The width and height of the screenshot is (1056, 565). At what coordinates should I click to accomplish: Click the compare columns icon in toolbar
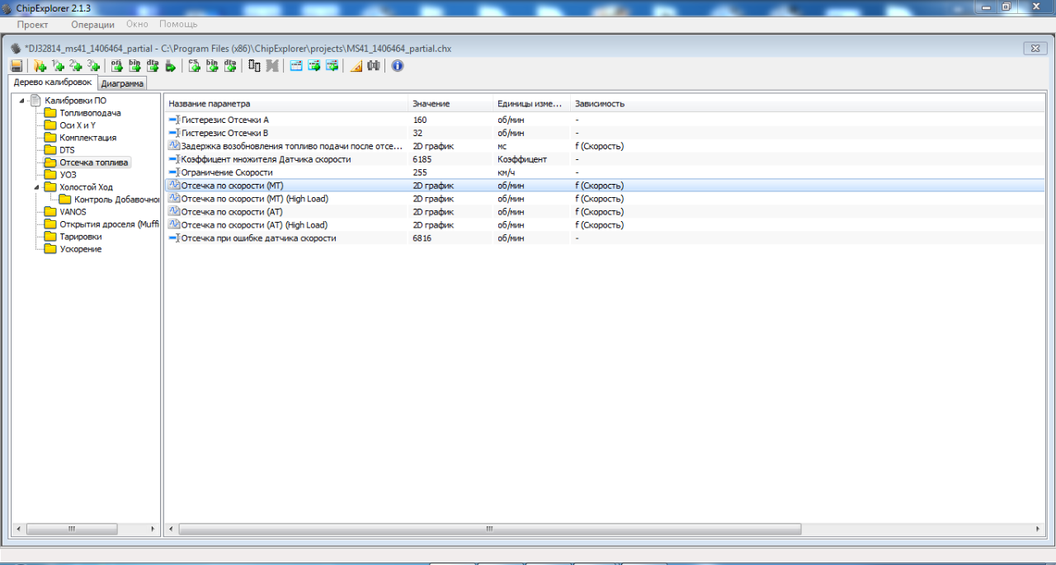[254, 66]
